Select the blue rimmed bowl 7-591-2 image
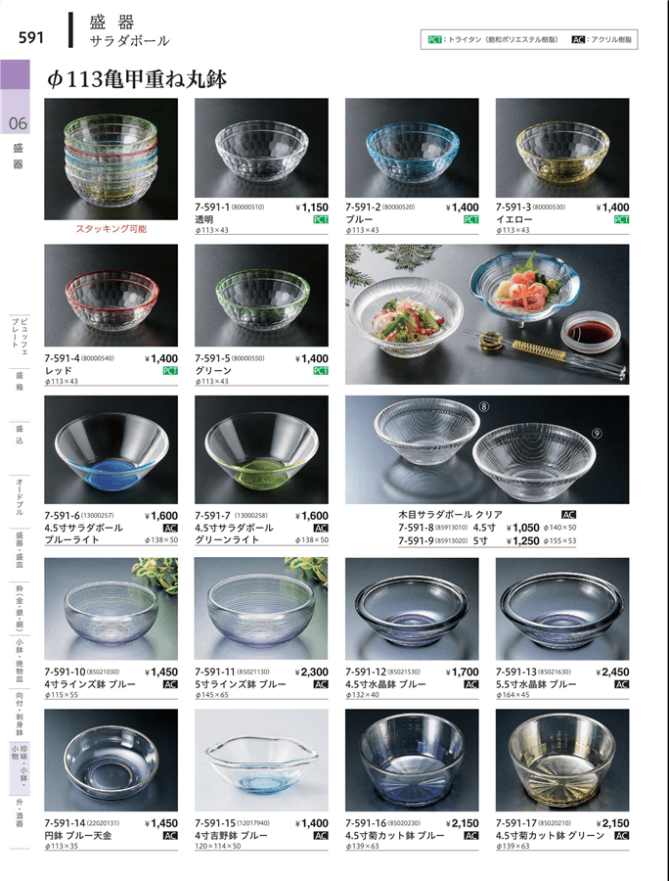 click(412, 148)
